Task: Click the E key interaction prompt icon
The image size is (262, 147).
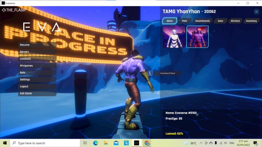Action: [x=150, y=73]
